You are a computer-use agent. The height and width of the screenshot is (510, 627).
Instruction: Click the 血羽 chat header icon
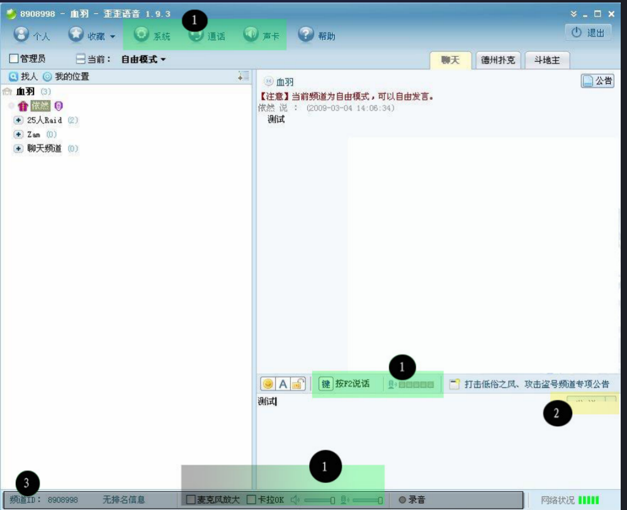tap(269, 81)
